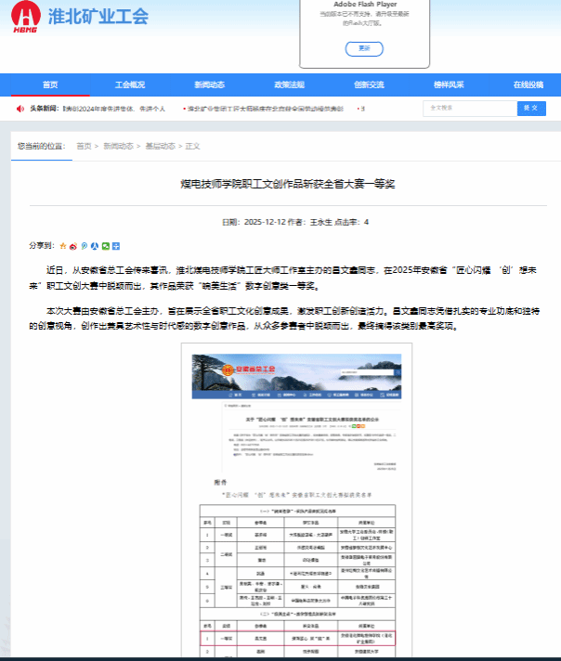The height and width of the screenshot is (661, 561).
Task: Open the 首页 navigation tab
Action: click(50, 84)
